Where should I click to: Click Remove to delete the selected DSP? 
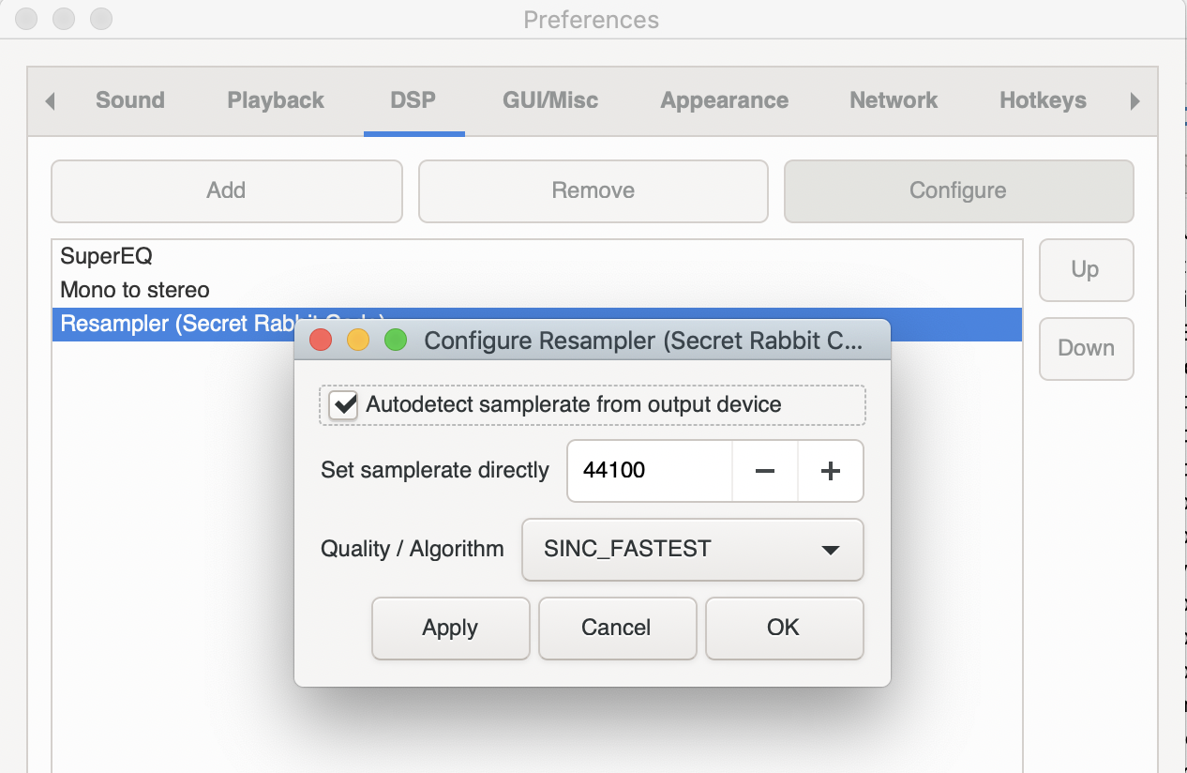593,191
